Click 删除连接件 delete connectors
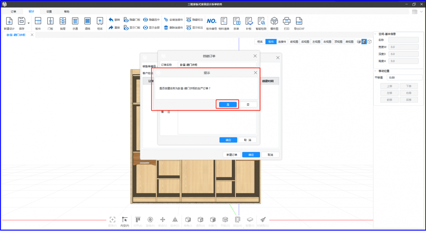Viewport: 426px width, 231px height. (173, 28)
